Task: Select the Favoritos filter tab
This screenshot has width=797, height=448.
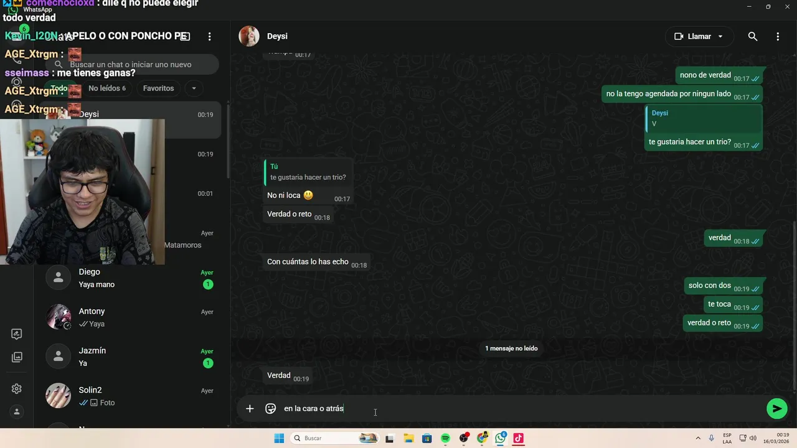Action: pyautogui.click(x=159, y=88)
